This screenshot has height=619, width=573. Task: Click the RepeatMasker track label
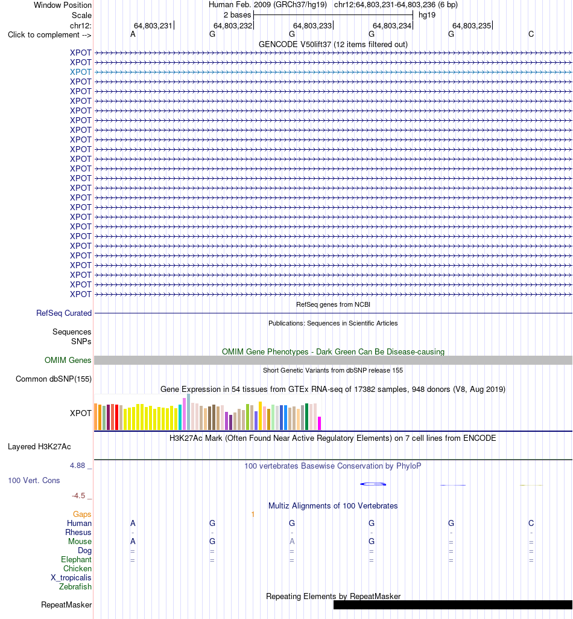[x=66, y=605]
